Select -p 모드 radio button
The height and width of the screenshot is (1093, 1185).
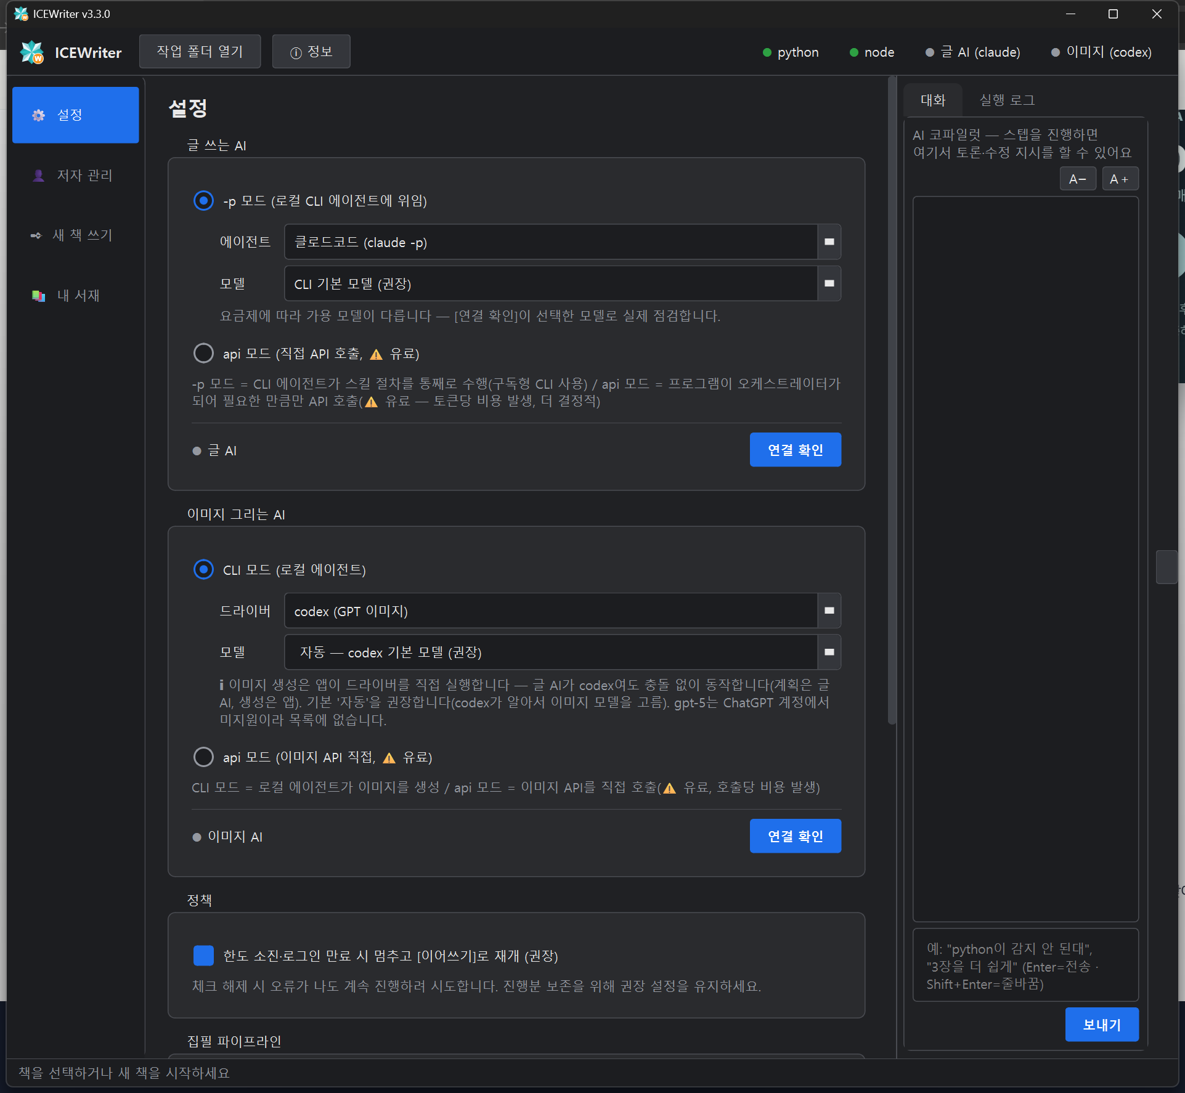pos(203,201)
